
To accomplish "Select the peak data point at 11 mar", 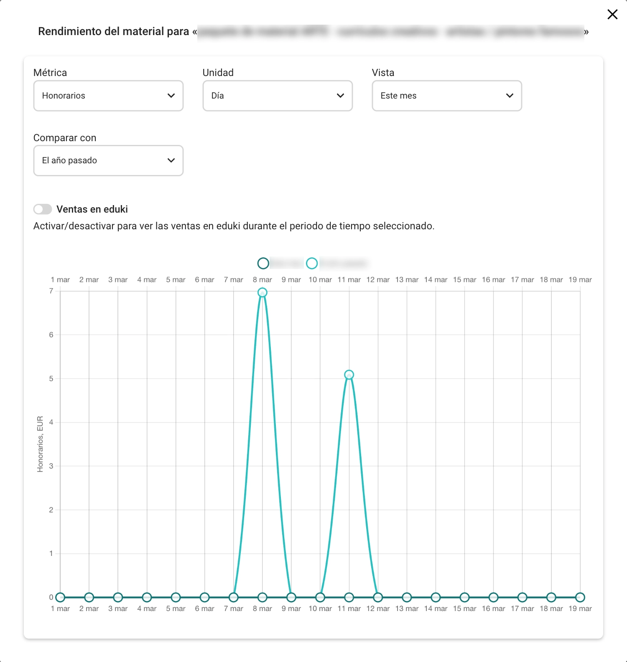I will [349, 375].
